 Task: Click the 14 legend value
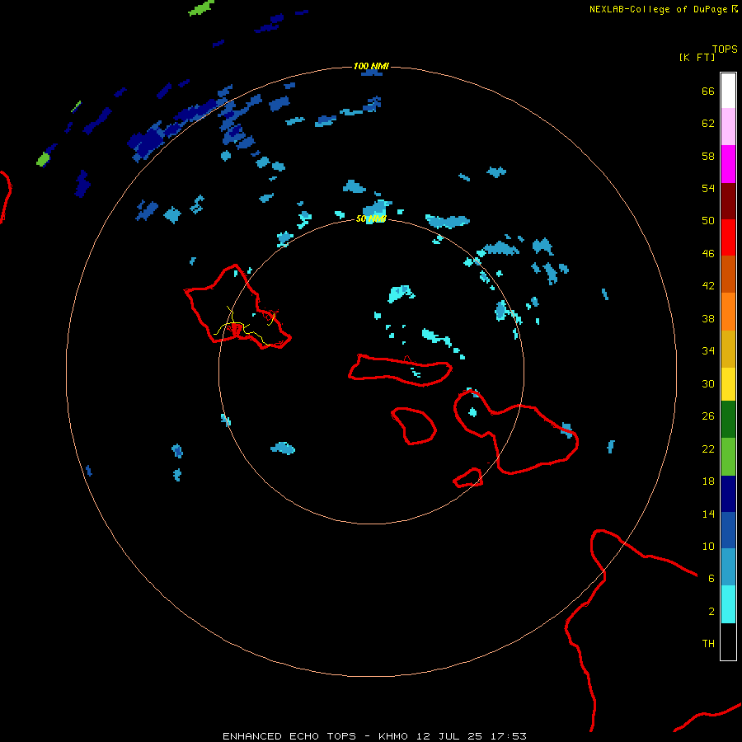pos(708,514)
